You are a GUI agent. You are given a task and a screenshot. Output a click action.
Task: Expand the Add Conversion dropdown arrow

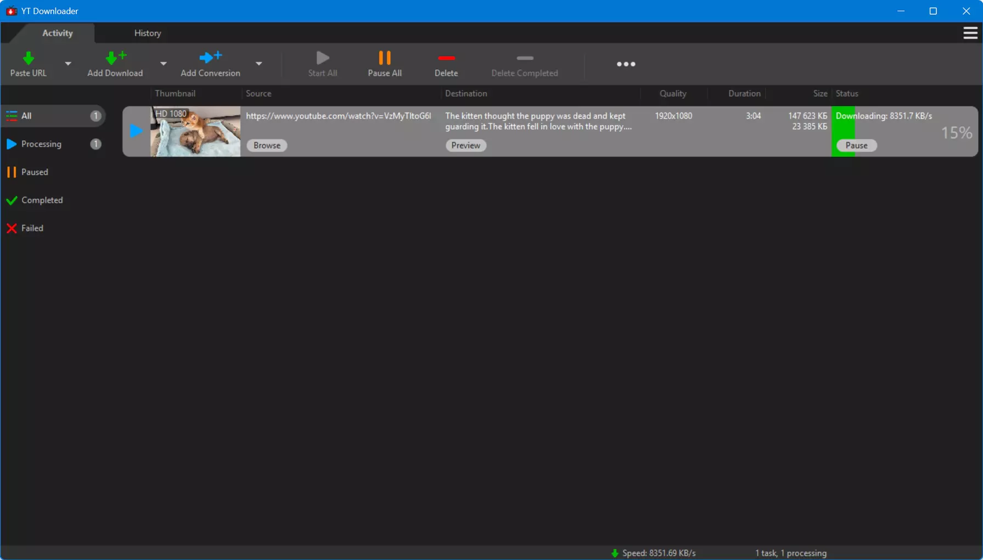coord(259,64)
